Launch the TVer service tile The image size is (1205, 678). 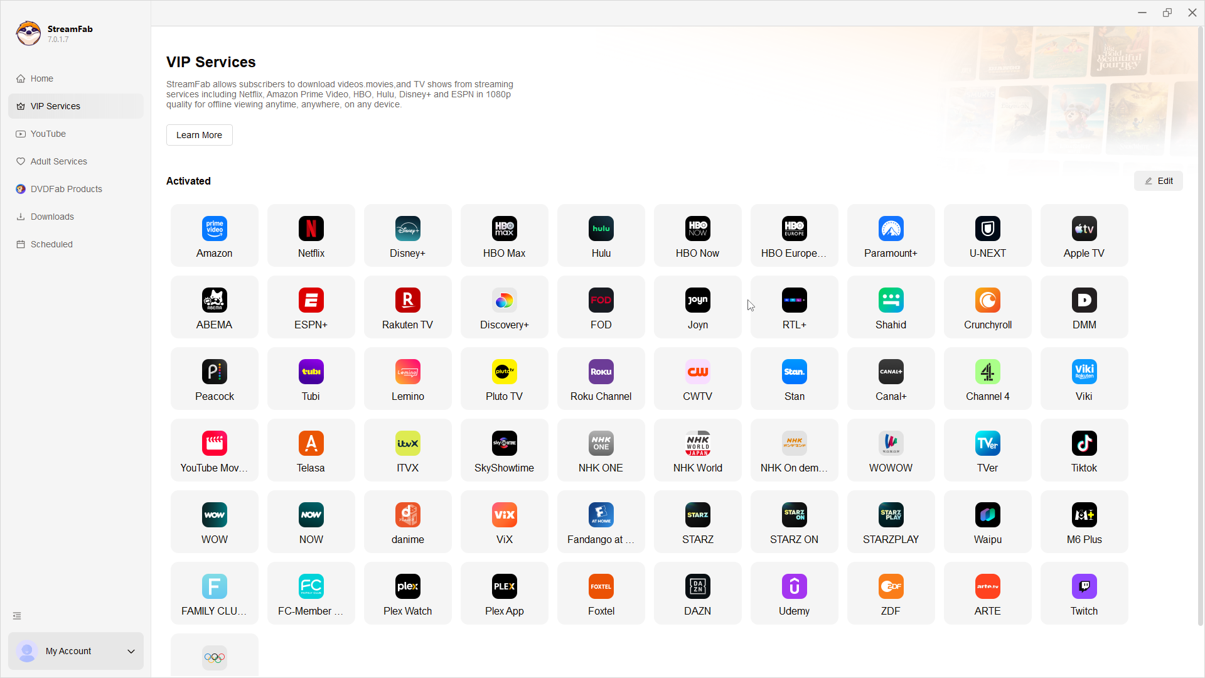tap(987, 450)
